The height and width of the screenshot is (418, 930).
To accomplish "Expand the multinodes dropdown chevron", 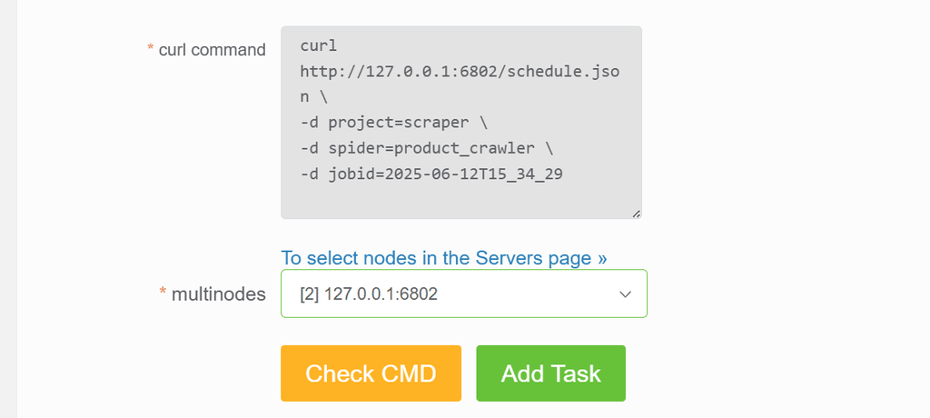I will 625,294.
